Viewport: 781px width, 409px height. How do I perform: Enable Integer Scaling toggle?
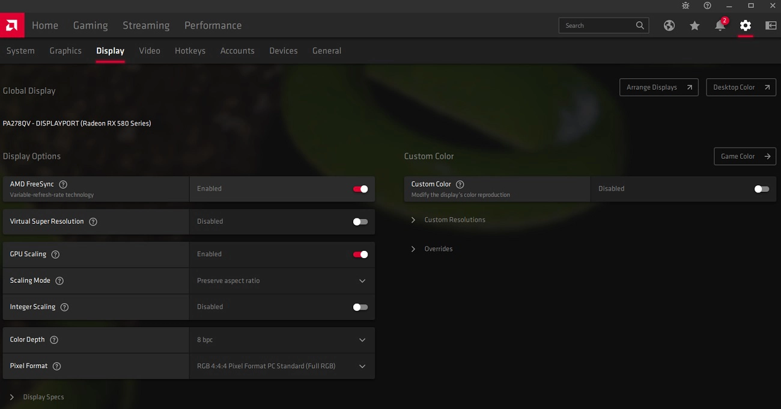pyautogui.click(x=360, y=307)
